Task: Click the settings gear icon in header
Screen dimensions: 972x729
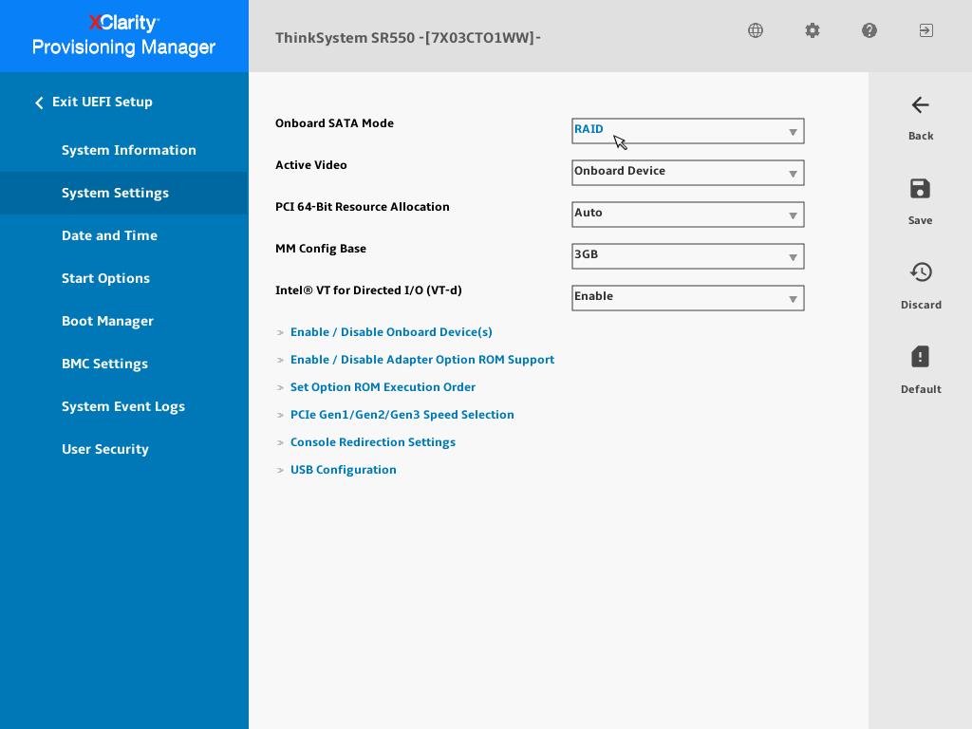Action: coord(813,30)
